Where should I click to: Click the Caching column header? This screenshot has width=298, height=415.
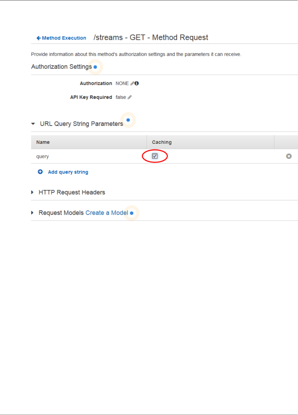(162, 142)
